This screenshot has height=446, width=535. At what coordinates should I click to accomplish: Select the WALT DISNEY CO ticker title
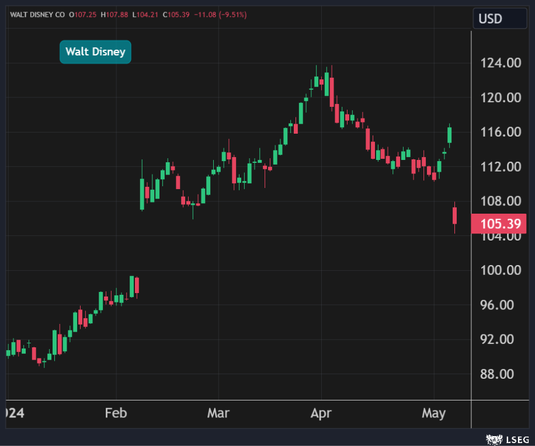click(x=36, y=15)
